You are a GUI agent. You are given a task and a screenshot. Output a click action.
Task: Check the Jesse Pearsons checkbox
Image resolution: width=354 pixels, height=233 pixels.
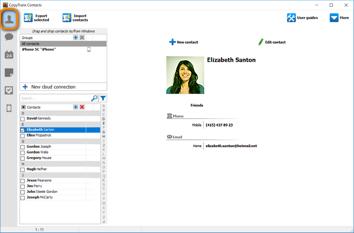tap(22, 181)
